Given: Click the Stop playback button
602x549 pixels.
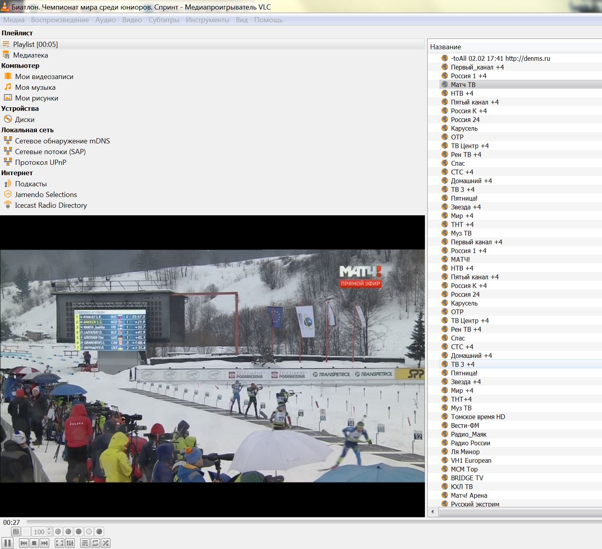Looking at the screenshot, I should pyautogui.click(x=34, y=543).
